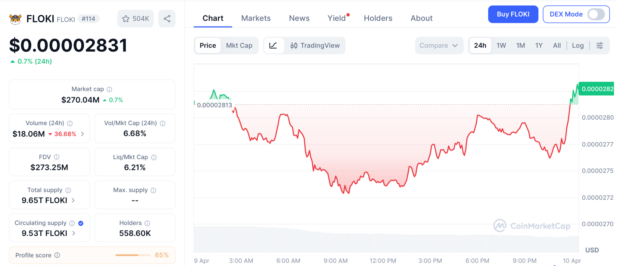This screenshot has height=266, width=617.
Task: Expand Volume (24h) details chevron
Action: coord(83,134)
